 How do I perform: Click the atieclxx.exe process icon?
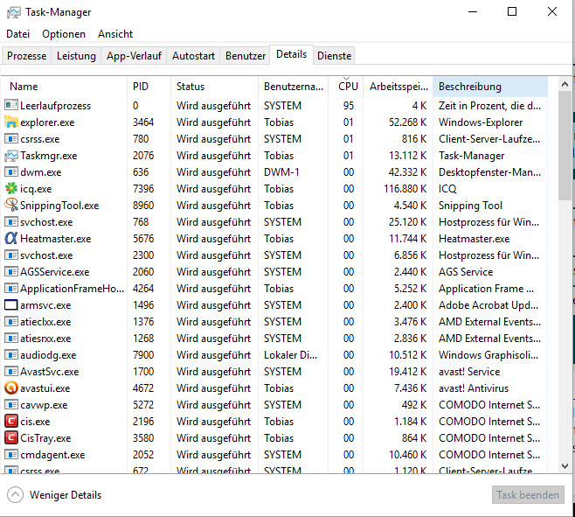pyautogui.click(x=11, y=322)
